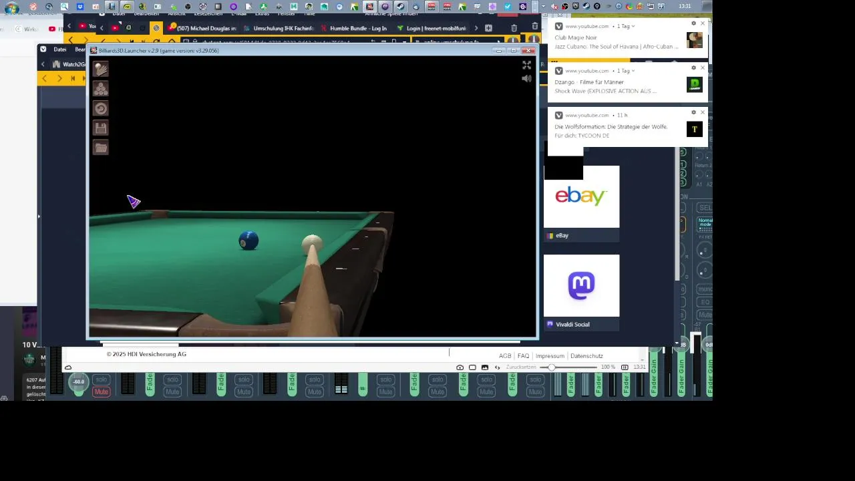Click the Zurücksetzen zoom reset button
This screenshot has width=855, height=481.
(x=521, y=367)
